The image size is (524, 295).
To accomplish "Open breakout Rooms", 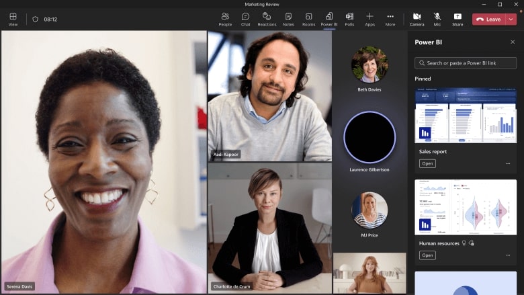I will (x=308, y=19).
